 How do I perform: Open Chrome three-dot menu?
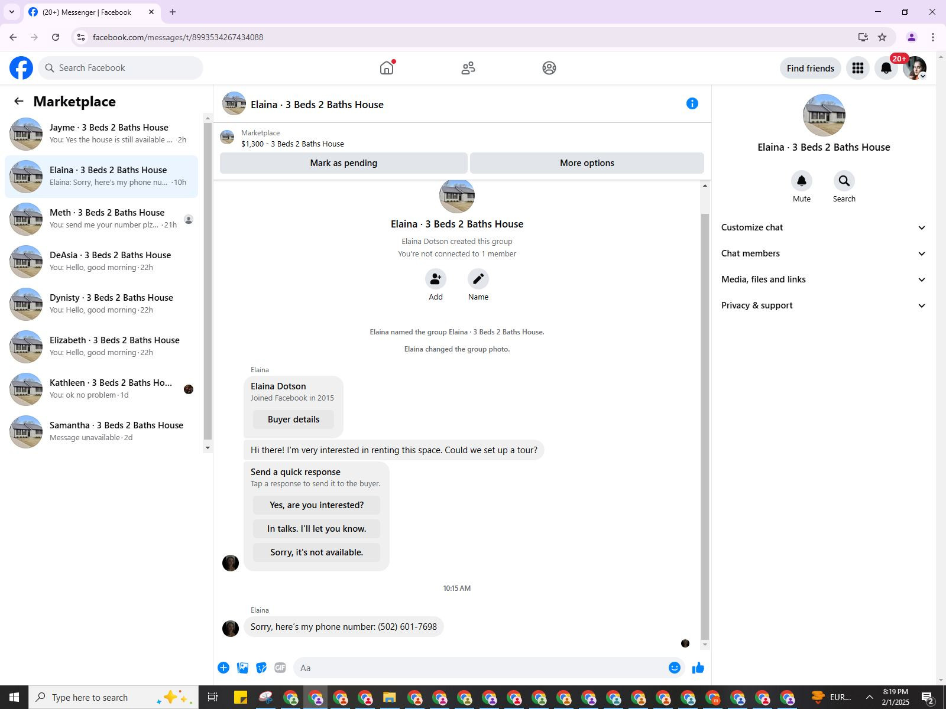click(x=933, y=37)
